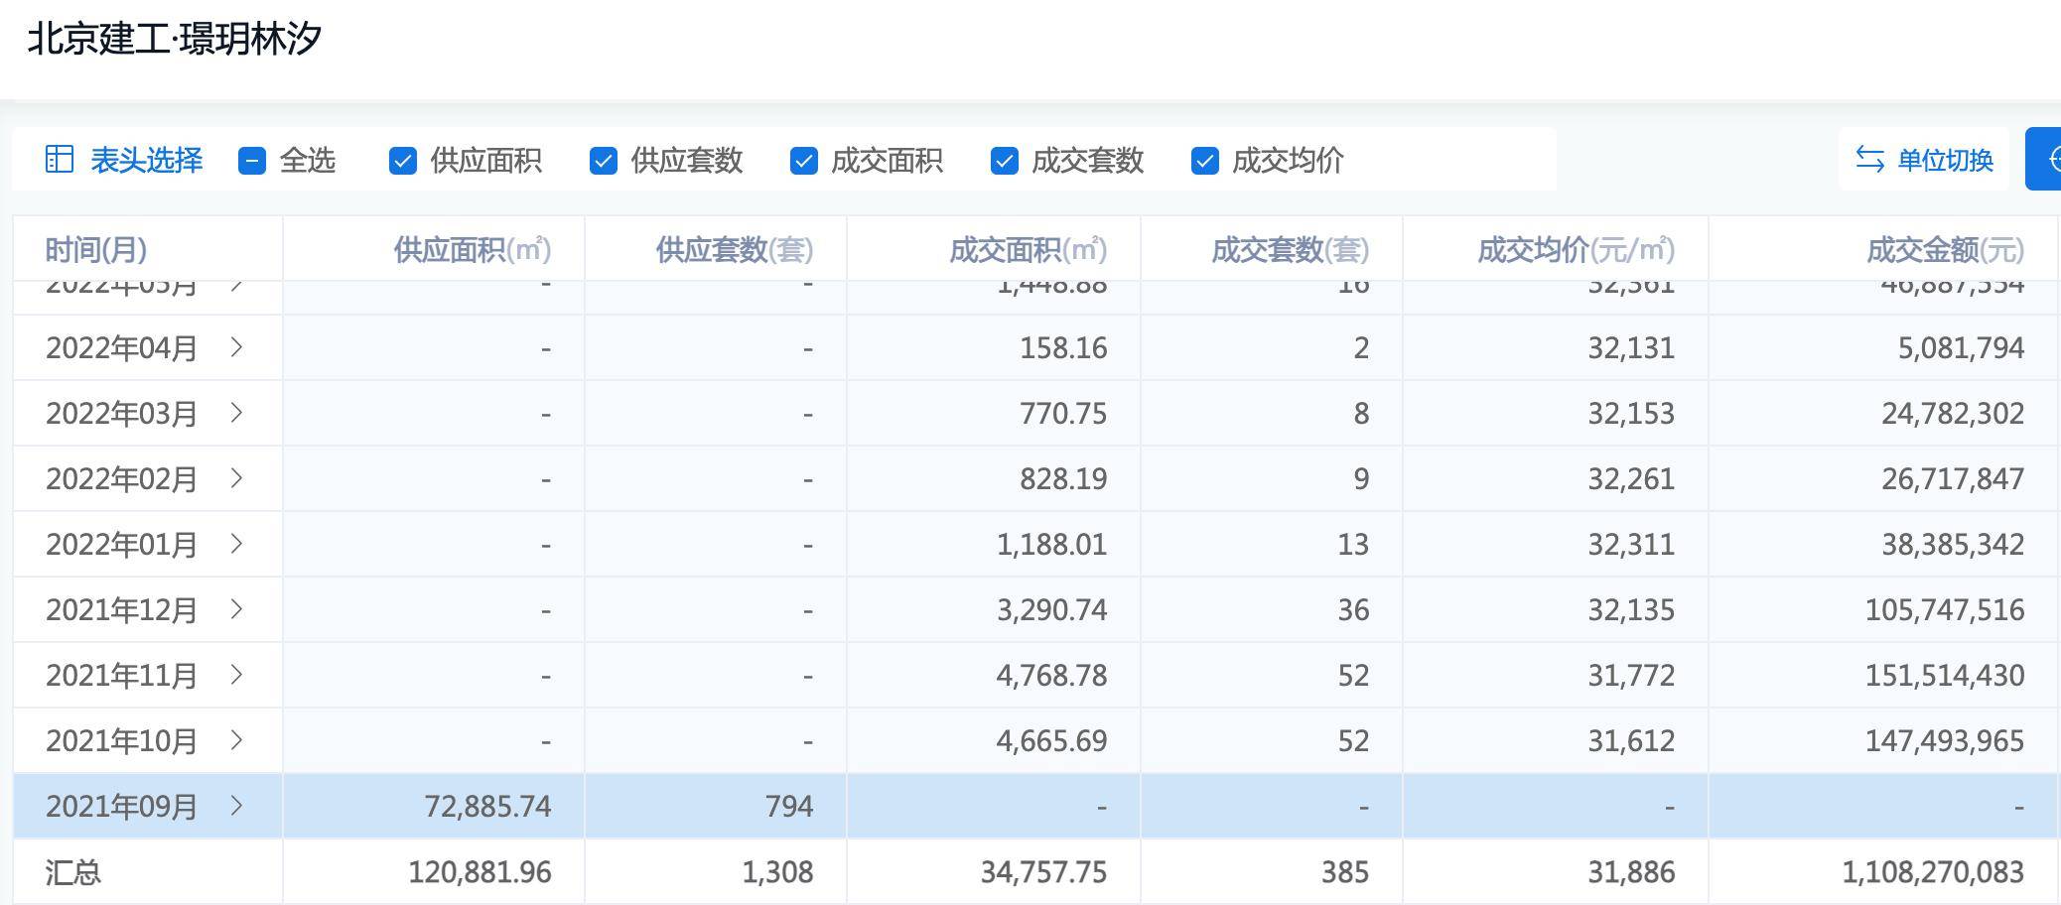Click amount value 151,514,430
Viewport: 2061px width, 905px height.
pyautogui.click(x=1945, y=675)
